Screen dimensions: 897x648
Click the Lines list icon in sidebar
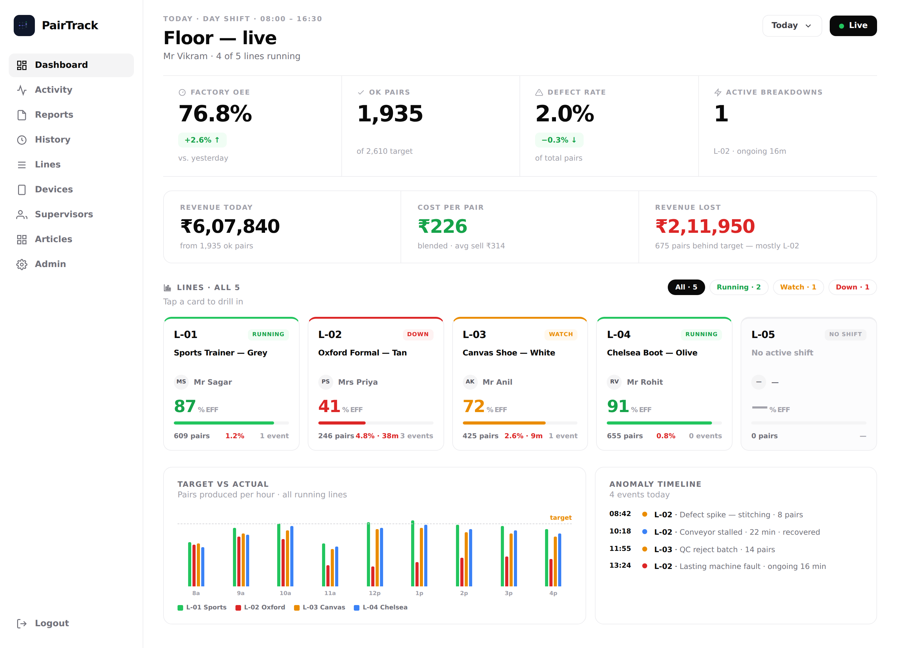(x=22, y=165)
